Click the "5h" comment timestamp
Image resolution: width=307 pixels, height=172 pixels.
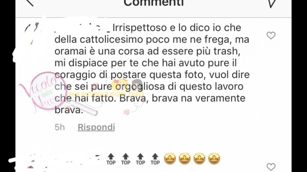pyautogui.click(x=60, y=127)
